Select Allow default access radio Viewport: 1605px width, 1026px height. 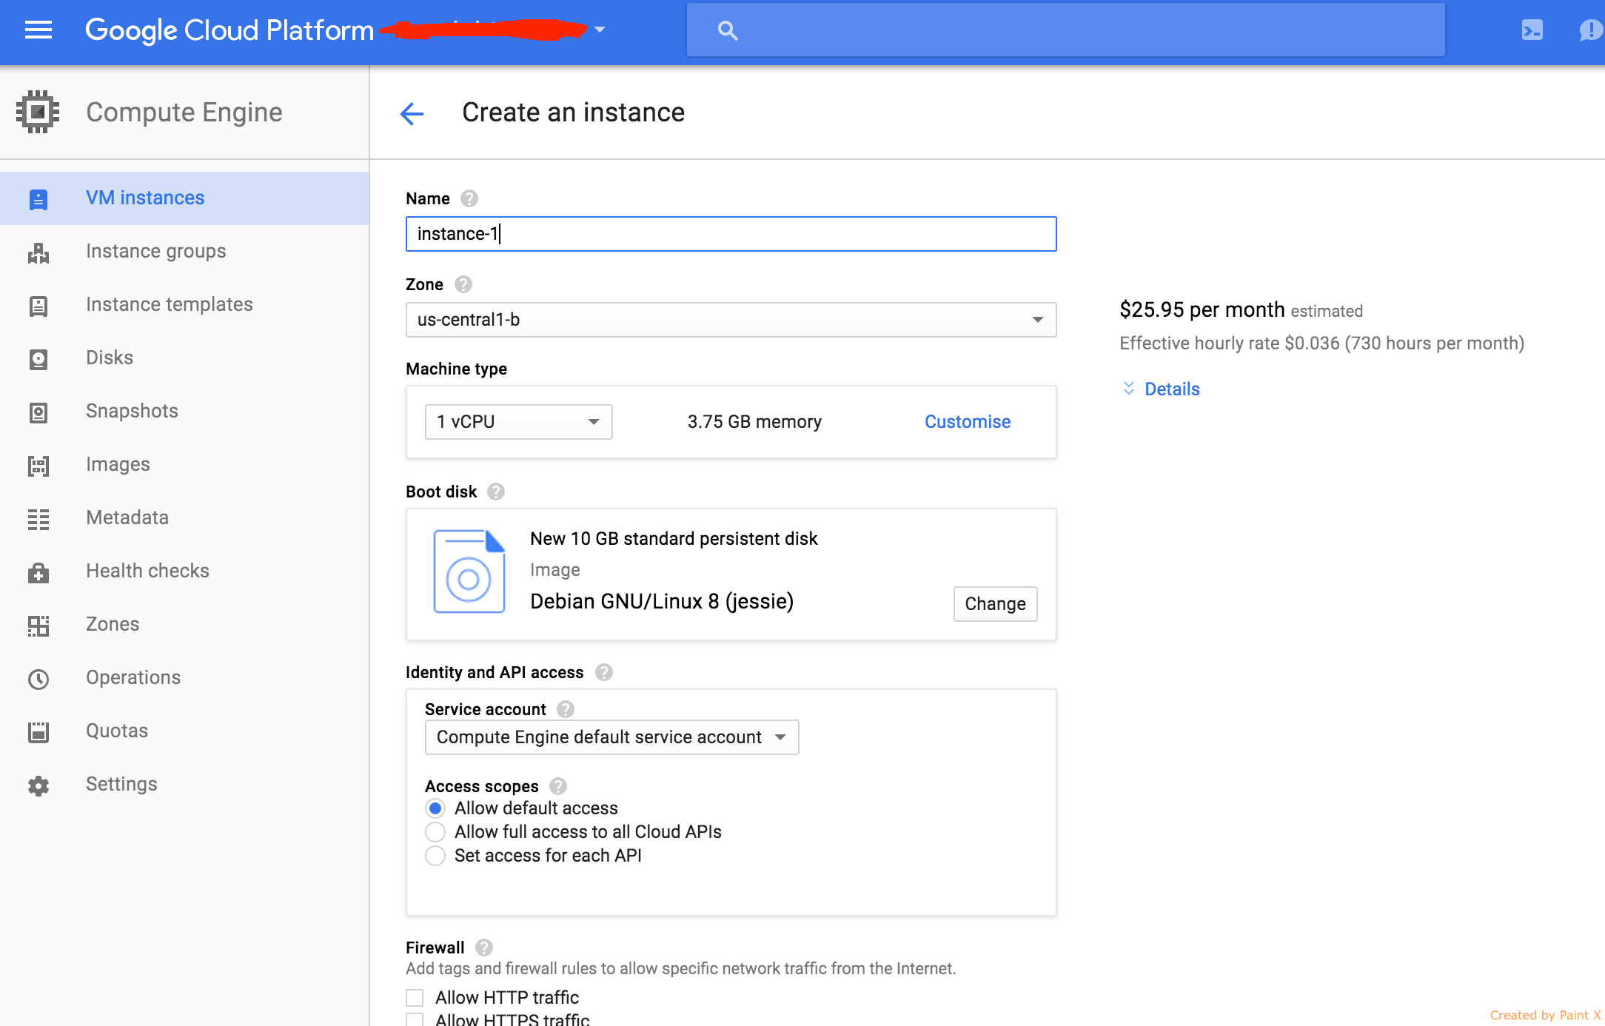[x=435, y=808]
